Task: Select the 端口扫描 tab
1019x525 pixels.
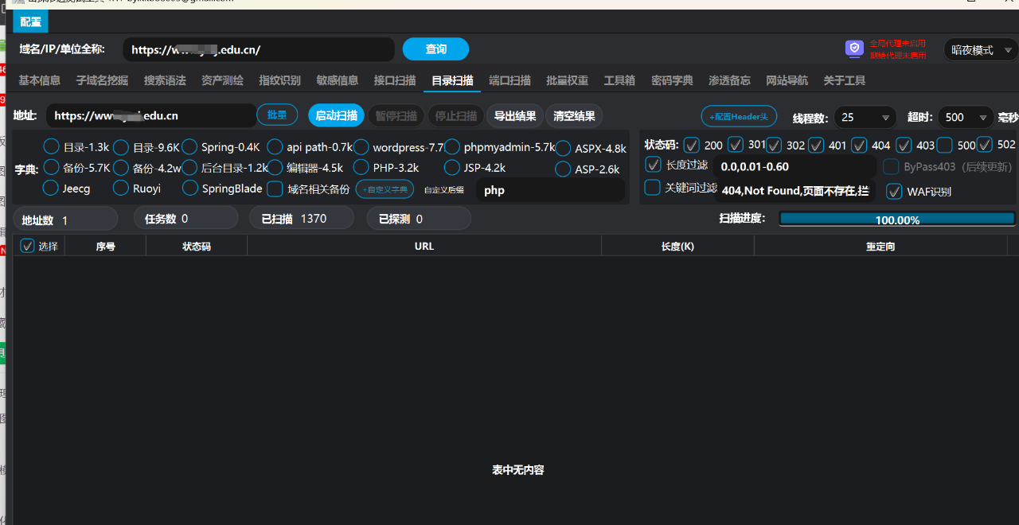Action: tap(509, 80)
